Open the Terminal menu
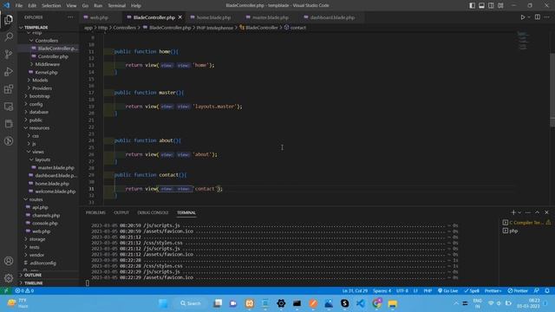Viewport: 555px width, 312px height. tap(117, 5)
